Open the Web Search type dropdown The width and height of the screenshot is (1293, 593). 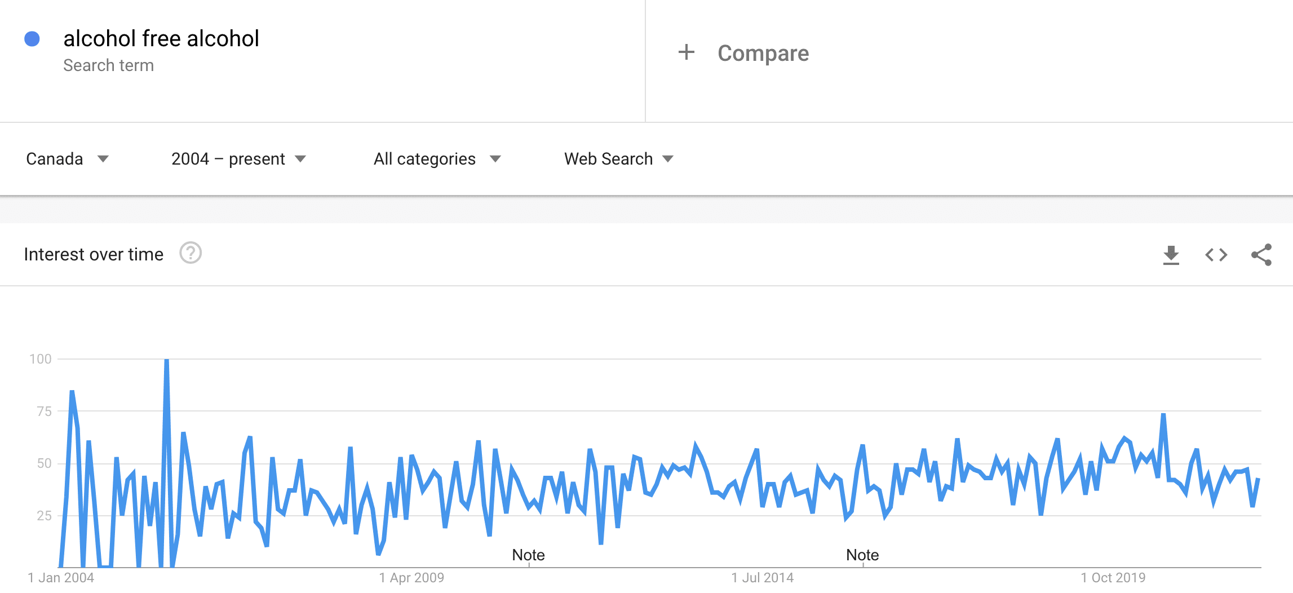point(619,159)
